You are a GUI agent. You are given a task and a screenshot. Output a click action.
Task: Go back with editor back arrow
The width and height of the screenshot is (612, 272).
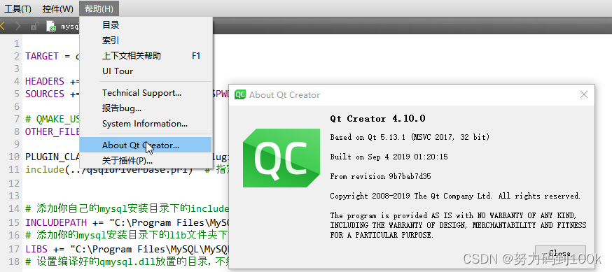pyautogui.click(x=3, y=26)
